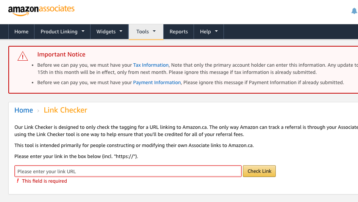
Task: Open the Product Linking menu
Action: [x=63, y=31]
